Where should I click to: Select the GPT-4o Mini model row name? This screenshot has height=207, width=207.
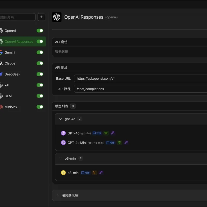pos(77,143)
